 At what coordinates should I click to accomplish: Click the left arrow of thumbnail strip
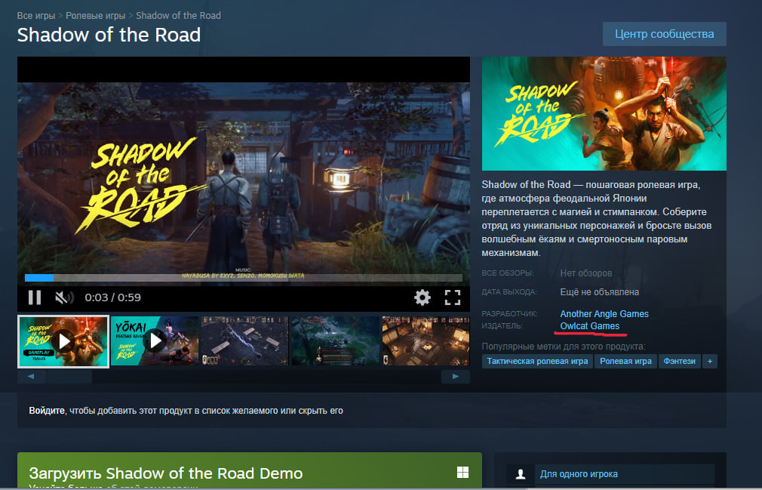tap(31, 377)
